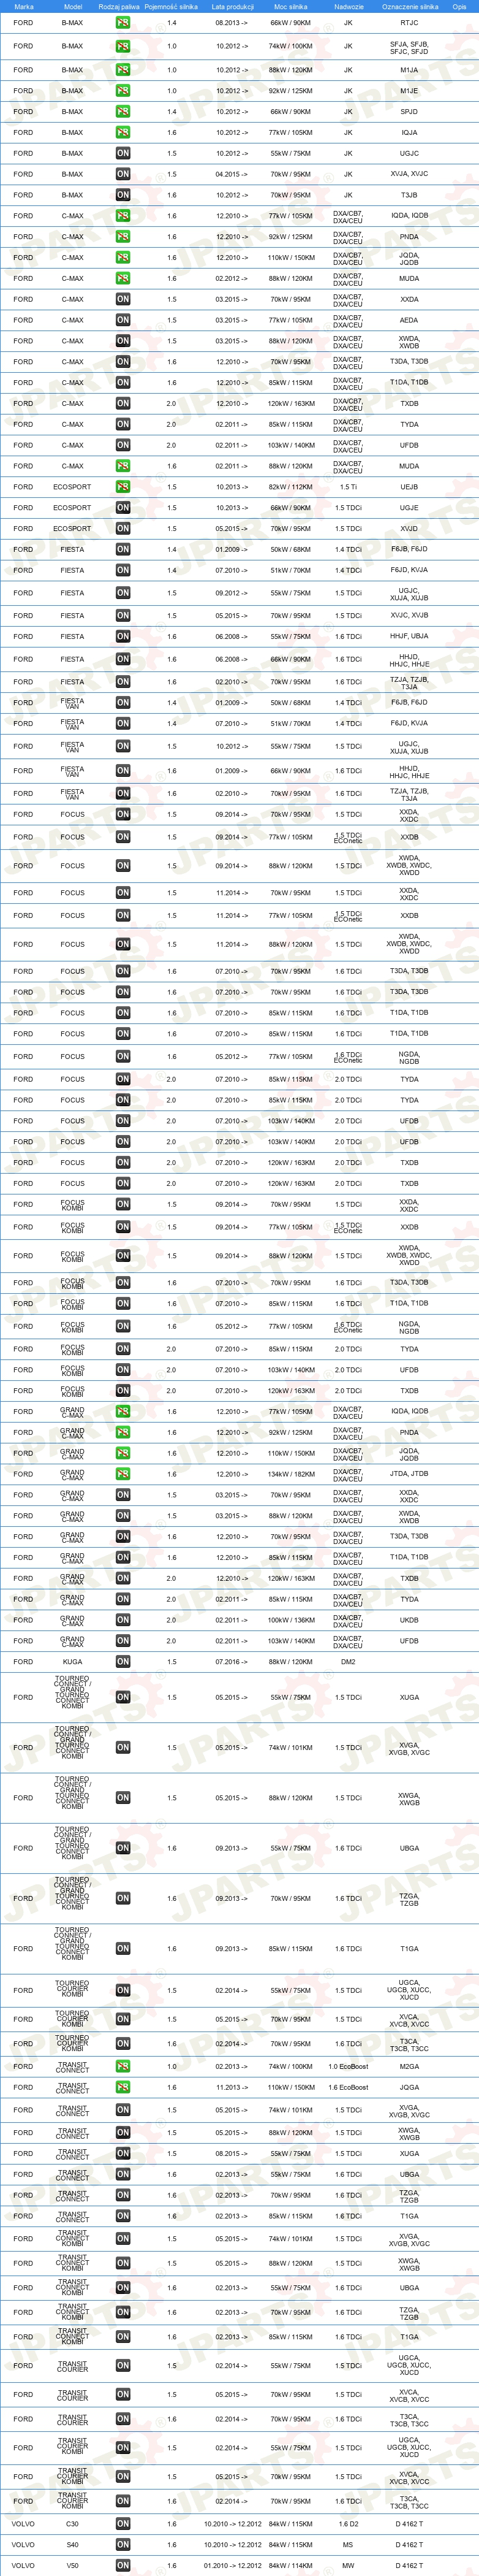Select the petrol icon in the IQJA row
The image size is (479, 2576).
coord(123,133)
